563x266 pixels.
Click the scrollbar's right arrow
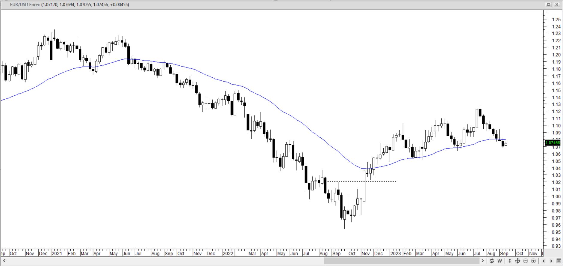483,261
